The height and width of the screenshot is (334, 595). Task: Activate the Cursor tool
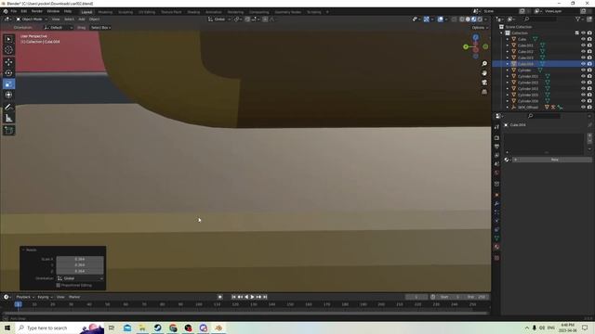(8, 49)
